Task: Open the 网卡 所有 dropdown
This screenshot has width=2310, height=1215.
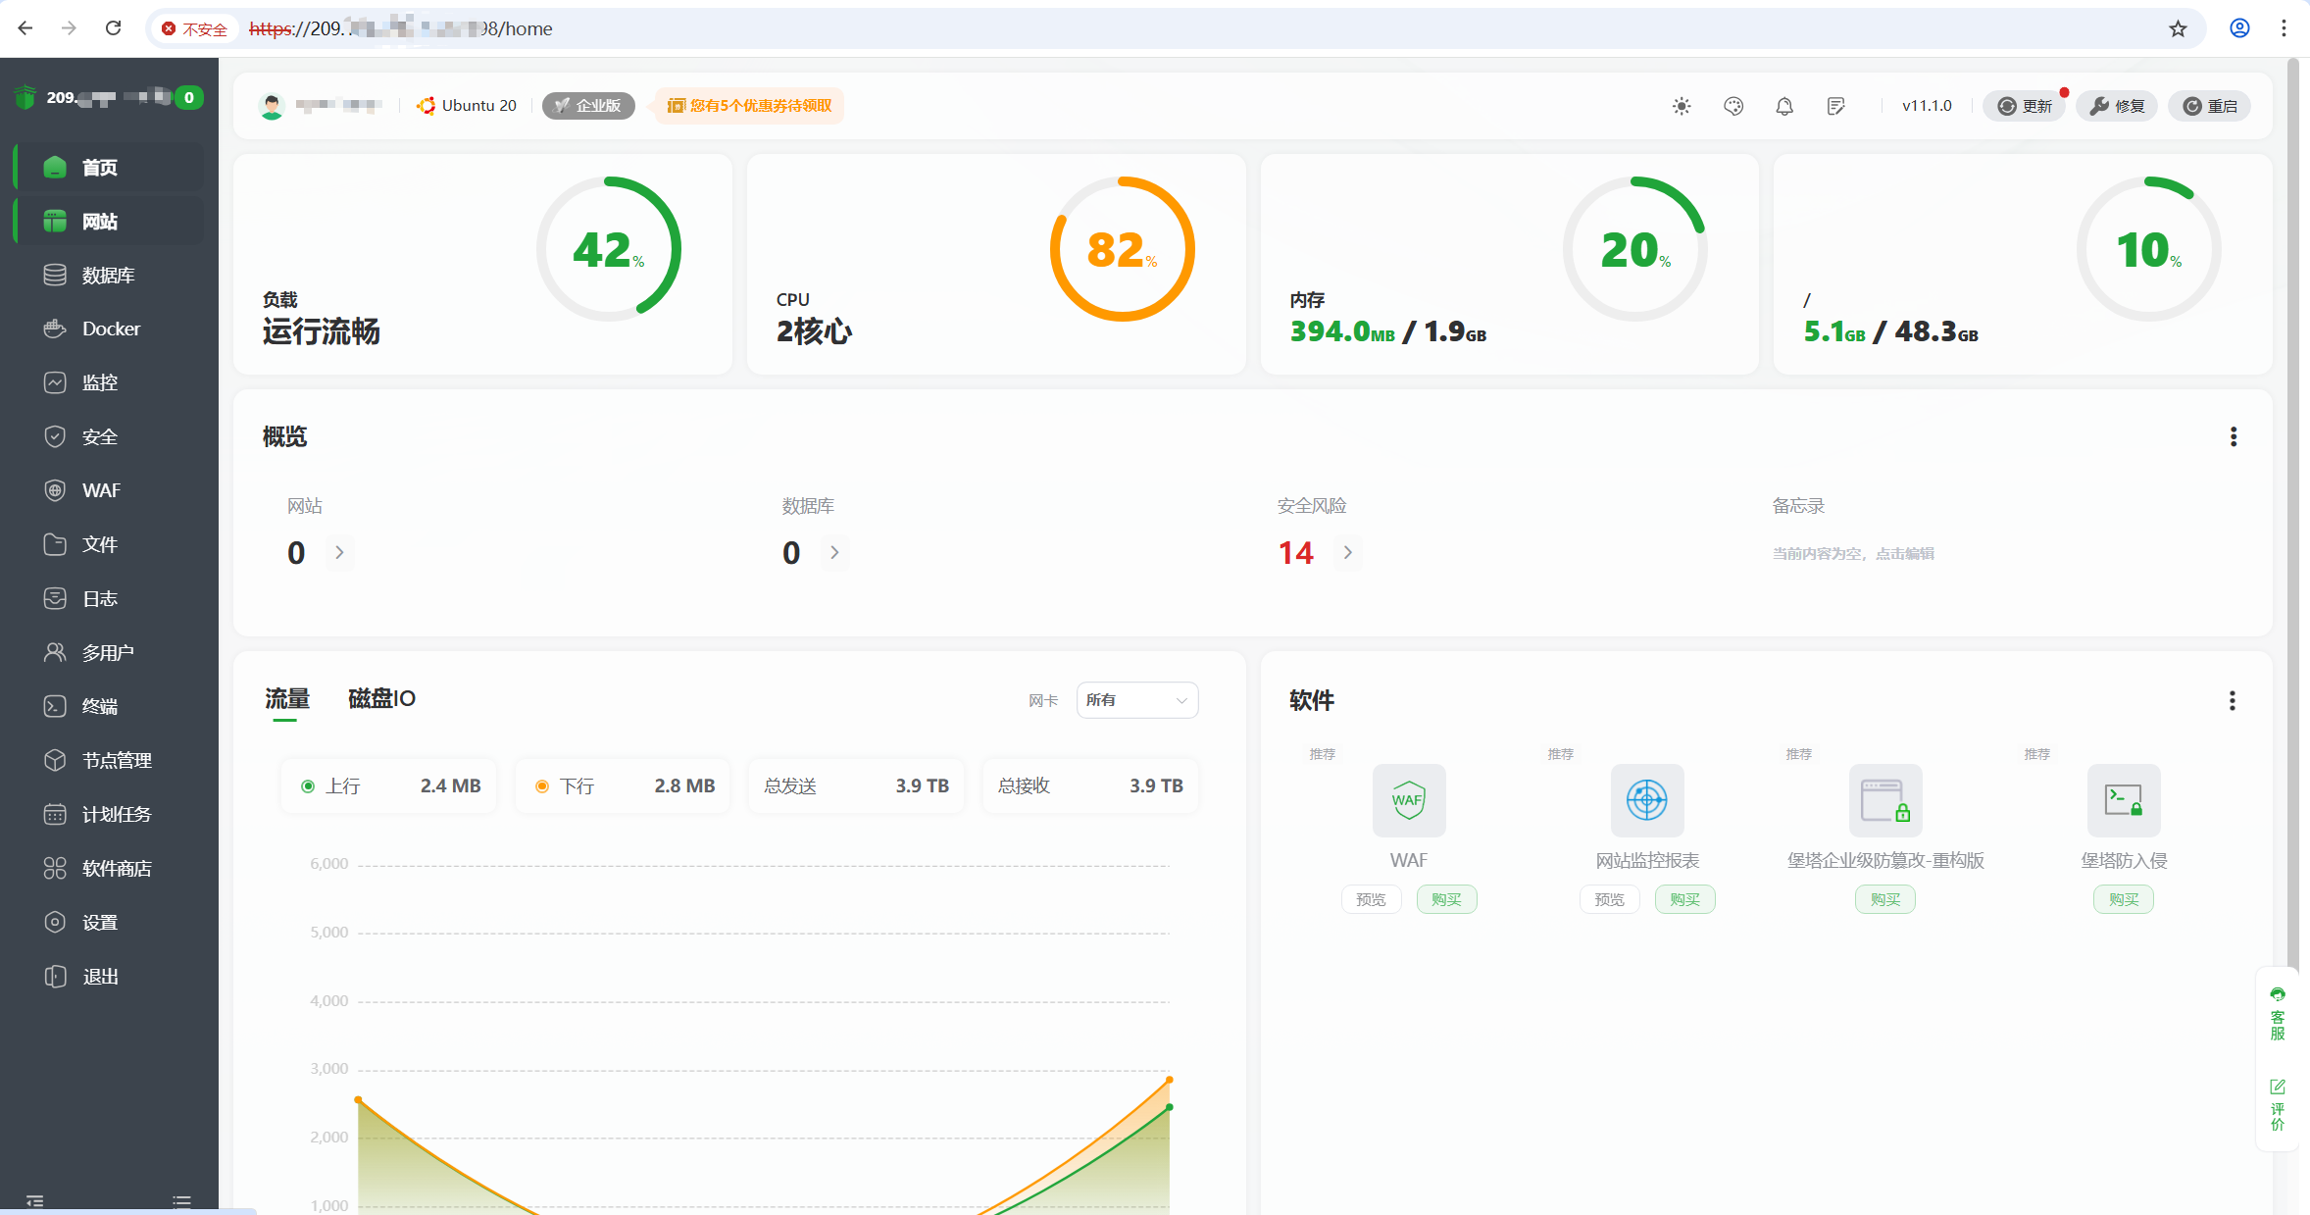Action: [1136, 700]
